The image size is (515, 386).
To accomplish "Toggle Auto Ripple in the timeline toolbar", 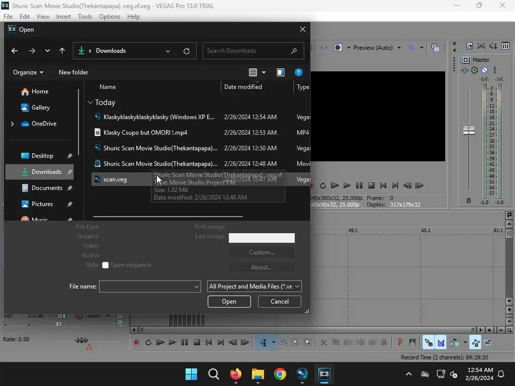I will click(x=455, y=342).
